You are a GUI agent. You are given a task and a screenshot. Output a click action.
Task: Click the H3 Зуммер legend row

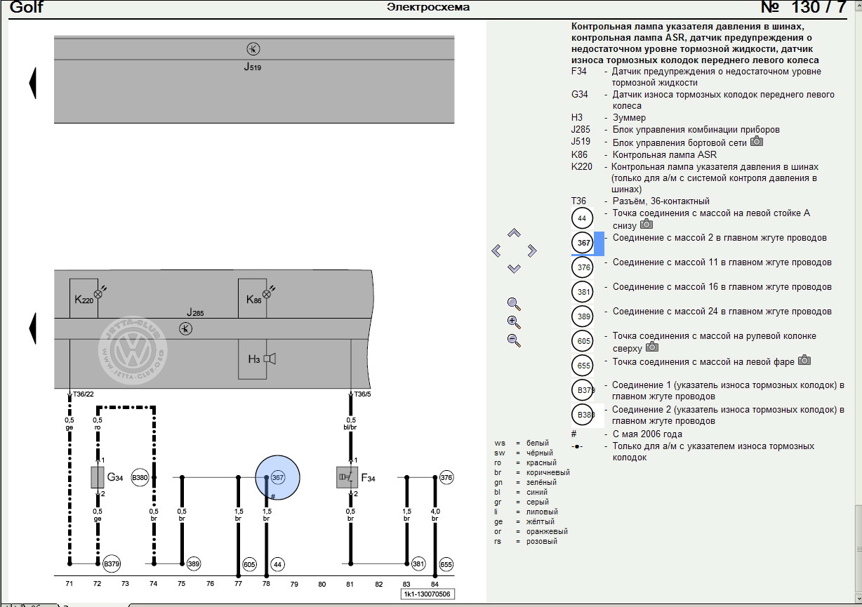coord(609,117)
